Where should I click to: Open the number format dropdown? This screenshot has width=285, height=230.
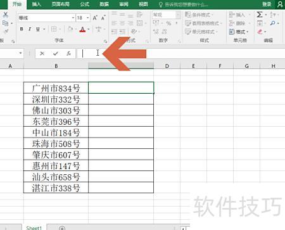(178, 15)
